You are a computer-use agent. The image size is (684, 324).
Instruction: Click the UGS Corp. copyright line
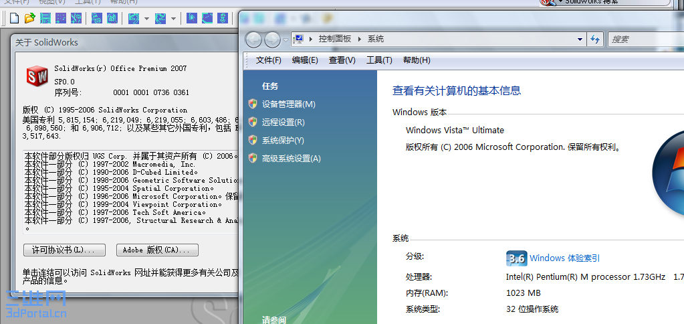pos(131,156)
